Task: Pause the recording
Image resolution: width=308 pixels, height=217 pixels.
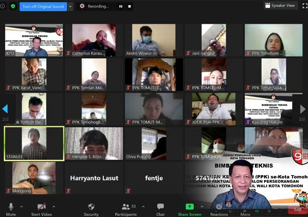Action: pyautogui.click(x=121, y=6)
